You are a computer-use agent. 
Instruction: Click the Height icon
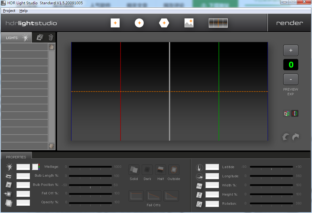pos(199,195)
